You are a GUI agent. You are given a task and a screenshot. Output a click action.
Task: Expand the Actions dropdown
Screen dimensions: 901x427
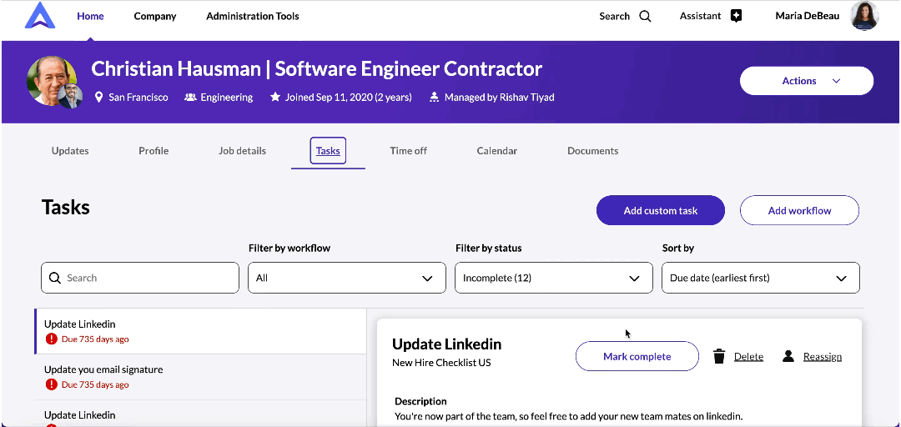(x=806, y=81)
